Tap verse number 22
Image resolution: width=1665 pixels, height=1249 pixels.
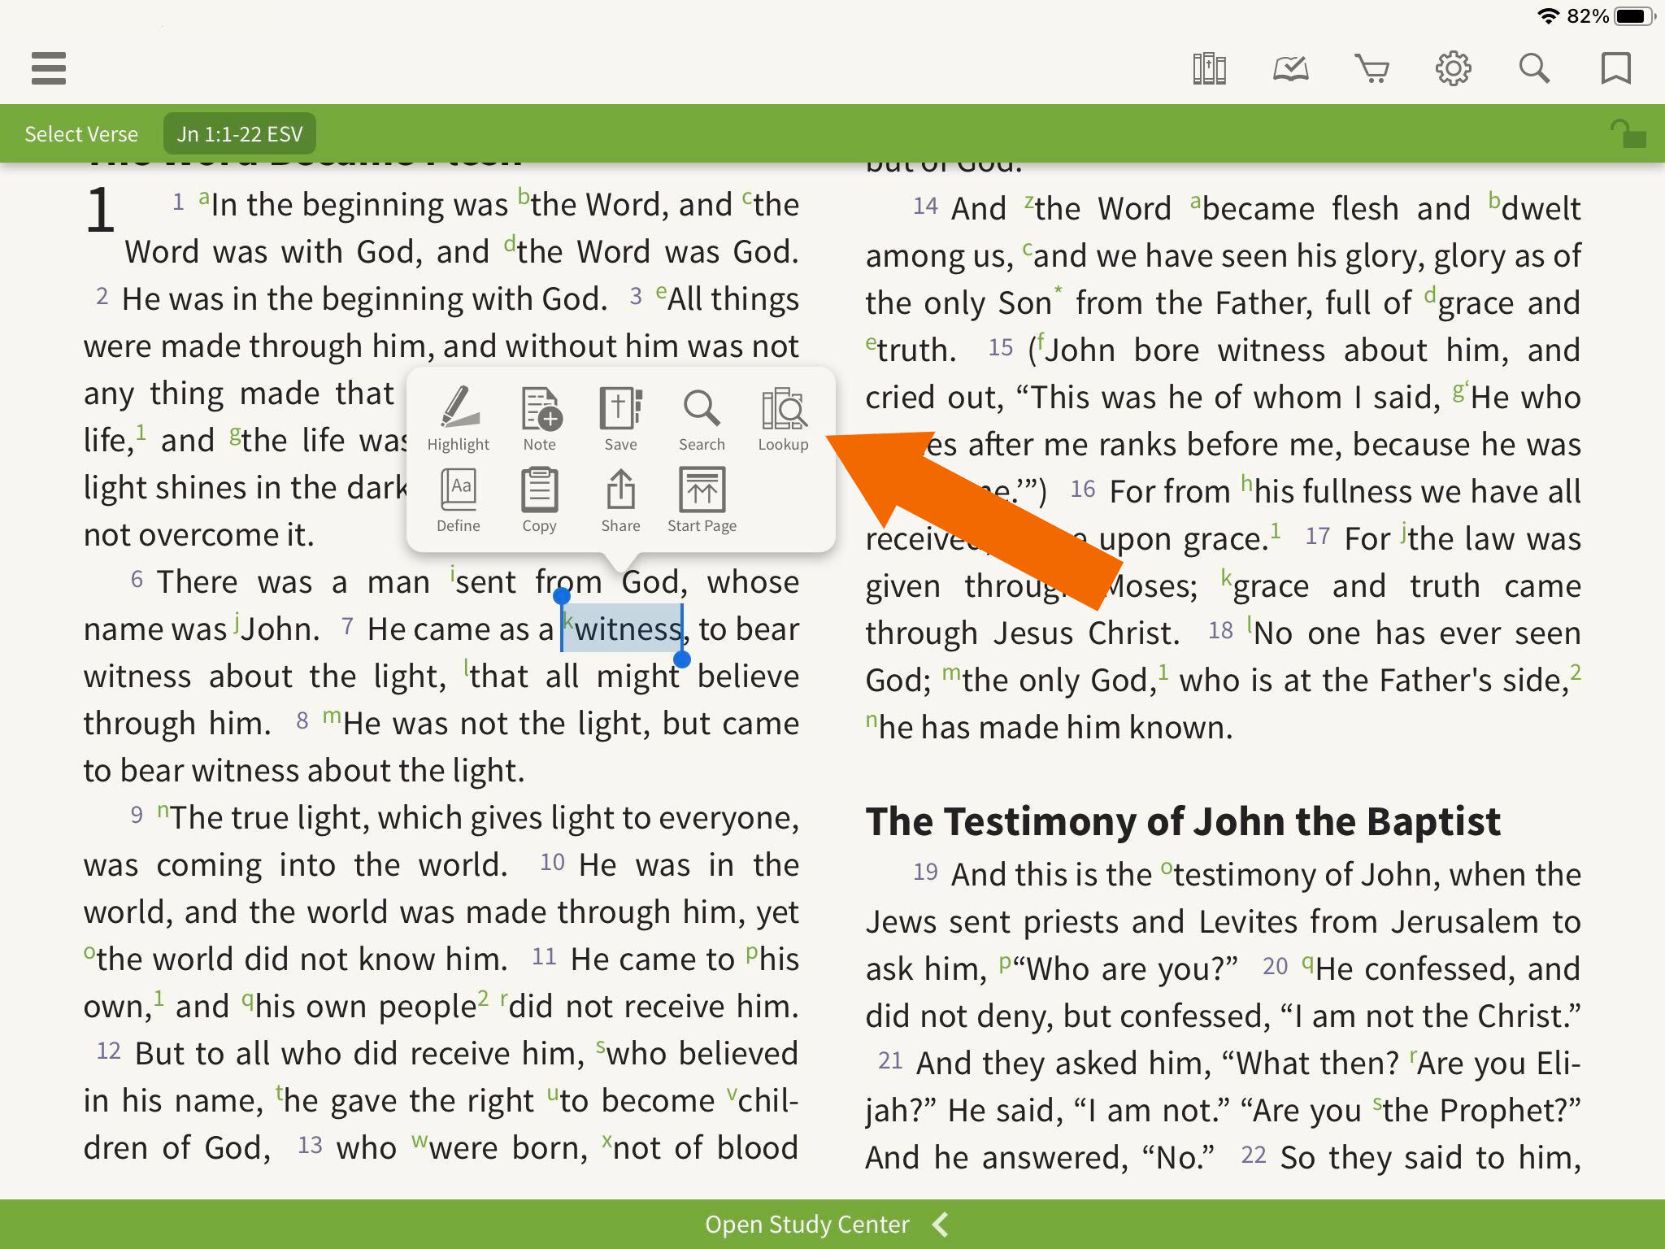coord(1254,1155)
